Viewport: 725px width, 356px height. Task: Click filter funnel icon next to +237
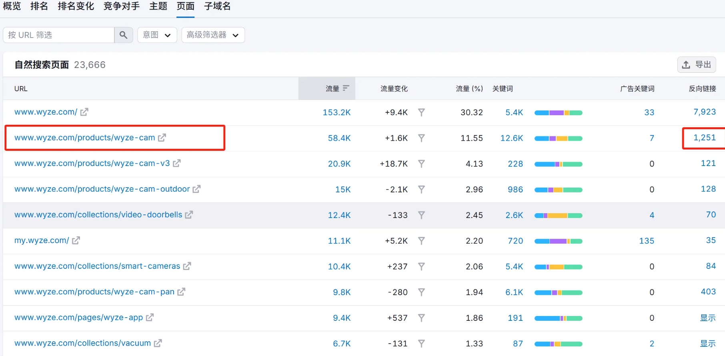(x=421, y=266)
